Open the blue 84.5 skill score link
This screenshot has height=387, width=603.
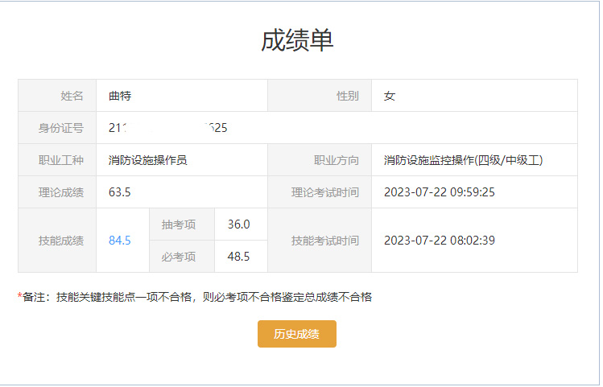point(120,241)
